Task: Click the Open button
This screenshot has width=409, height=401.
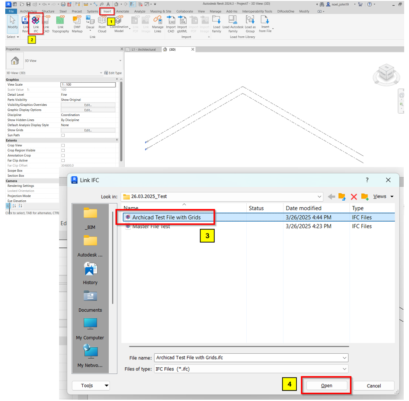Action: [326, 386]
